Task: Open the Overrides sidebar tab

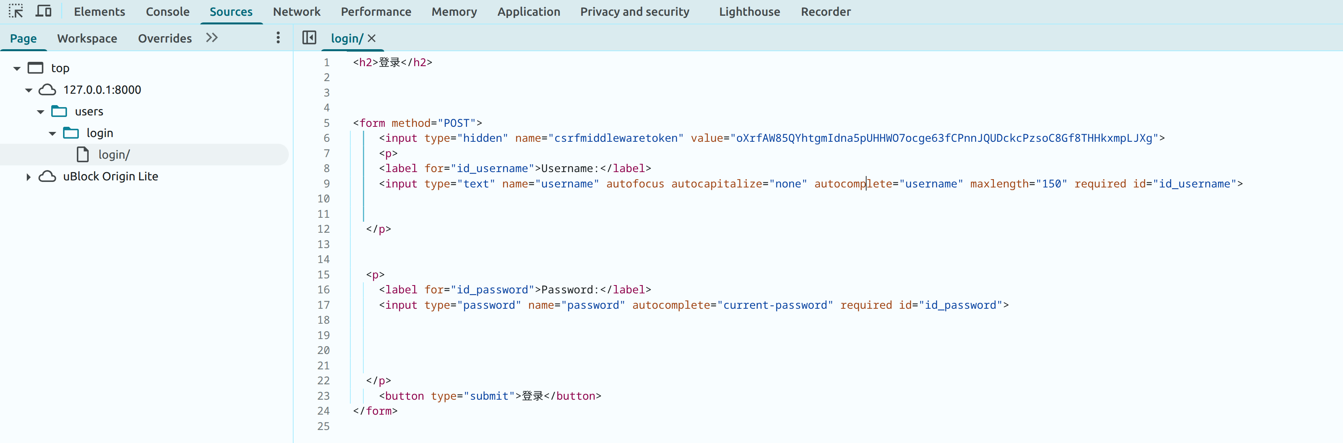Action: pyautogui.click(x=165, y=38)
